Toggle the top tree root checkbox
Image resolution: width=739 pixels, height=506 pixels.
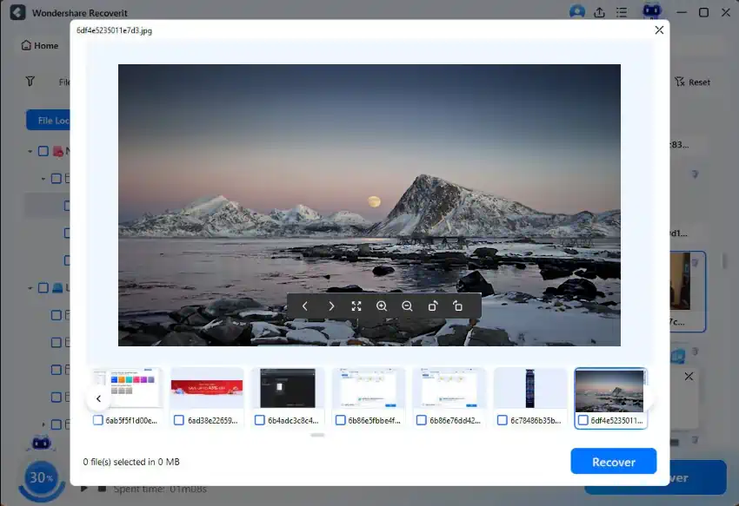click(43, 151)
